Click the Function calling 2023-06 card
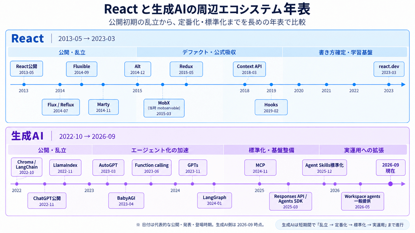The height and width of the screenshot is (233, 415). pos(151,168)
